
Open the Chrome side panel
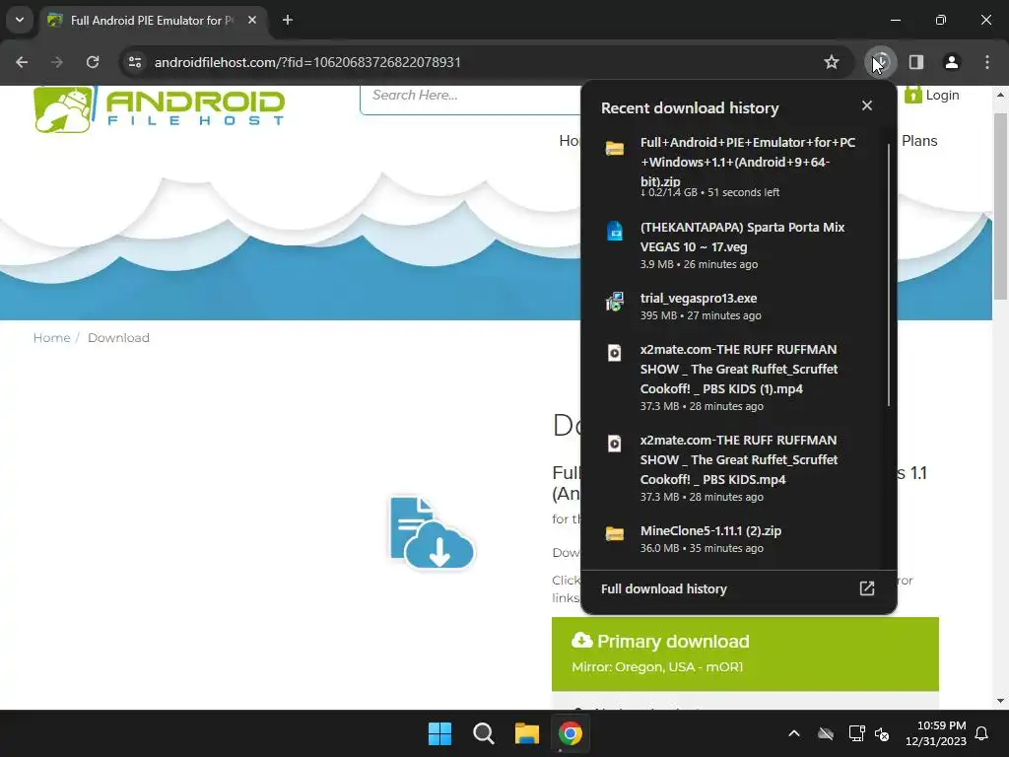tap(916, 62)
